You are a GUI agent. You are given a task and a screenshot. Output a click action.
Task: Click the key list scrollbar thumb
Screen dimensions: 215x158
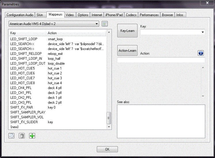pyautogui.click(x=109, y=118)
